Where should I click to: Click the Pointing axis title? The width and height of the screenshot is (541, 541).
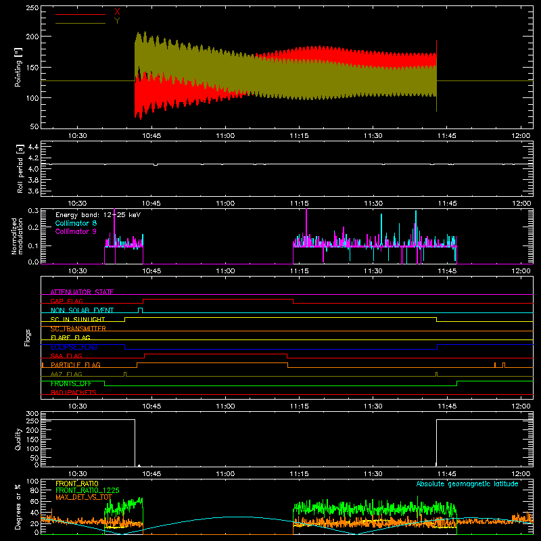pyautogui.click(x=18, y=67)
